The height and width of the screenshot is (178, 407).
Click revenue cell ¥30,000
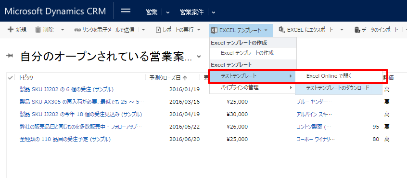click(x=237, y=114)
